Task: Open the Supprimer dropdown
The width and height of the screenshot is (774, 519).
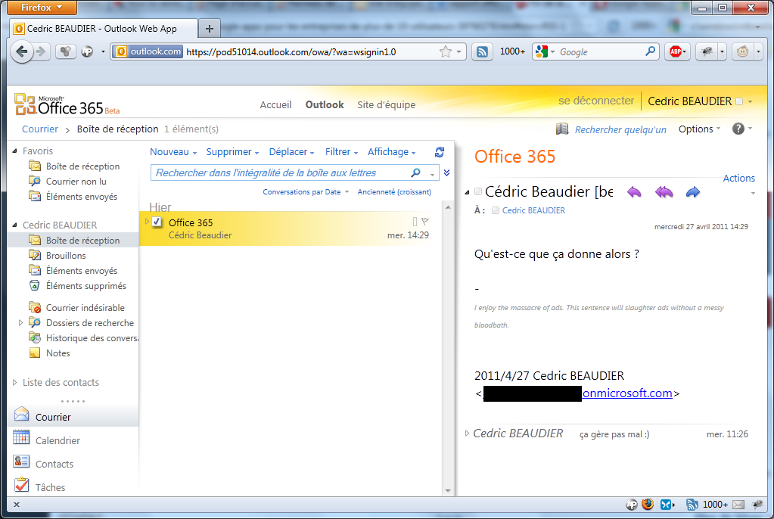Action: coord(232,151)
